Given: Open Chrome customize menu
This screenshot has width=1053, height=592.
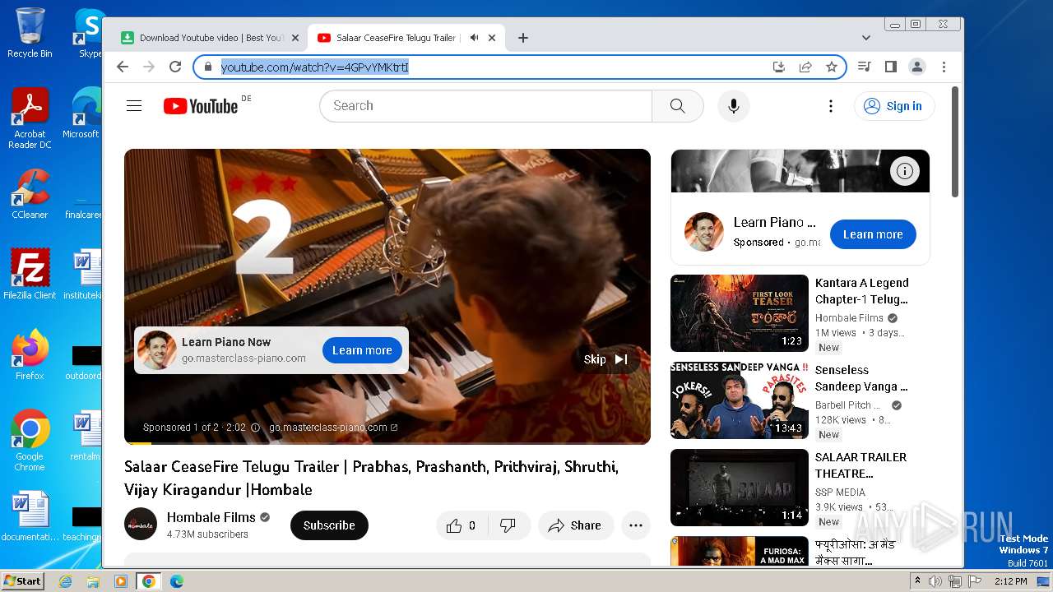Looking at the screenshot, I should click(944, 67).
